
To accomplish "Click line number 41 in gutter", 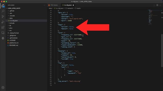I will [51, 27].
